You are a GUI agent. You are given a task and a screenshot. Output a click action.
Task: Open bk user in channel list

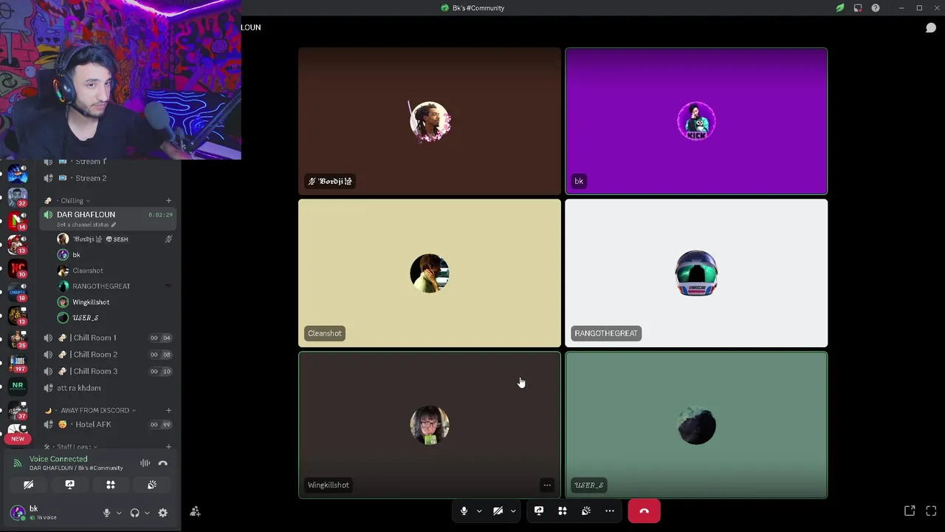click(114, 255)
